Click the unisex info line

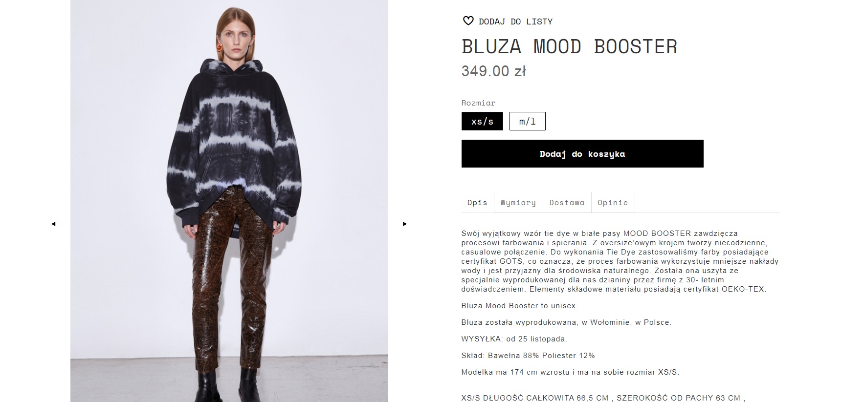[x=520, y=306]
